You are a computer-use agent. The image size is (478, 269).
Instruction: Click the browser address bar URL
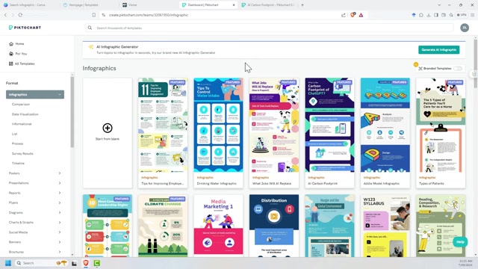pyautogui.click(x=149, y=15)
